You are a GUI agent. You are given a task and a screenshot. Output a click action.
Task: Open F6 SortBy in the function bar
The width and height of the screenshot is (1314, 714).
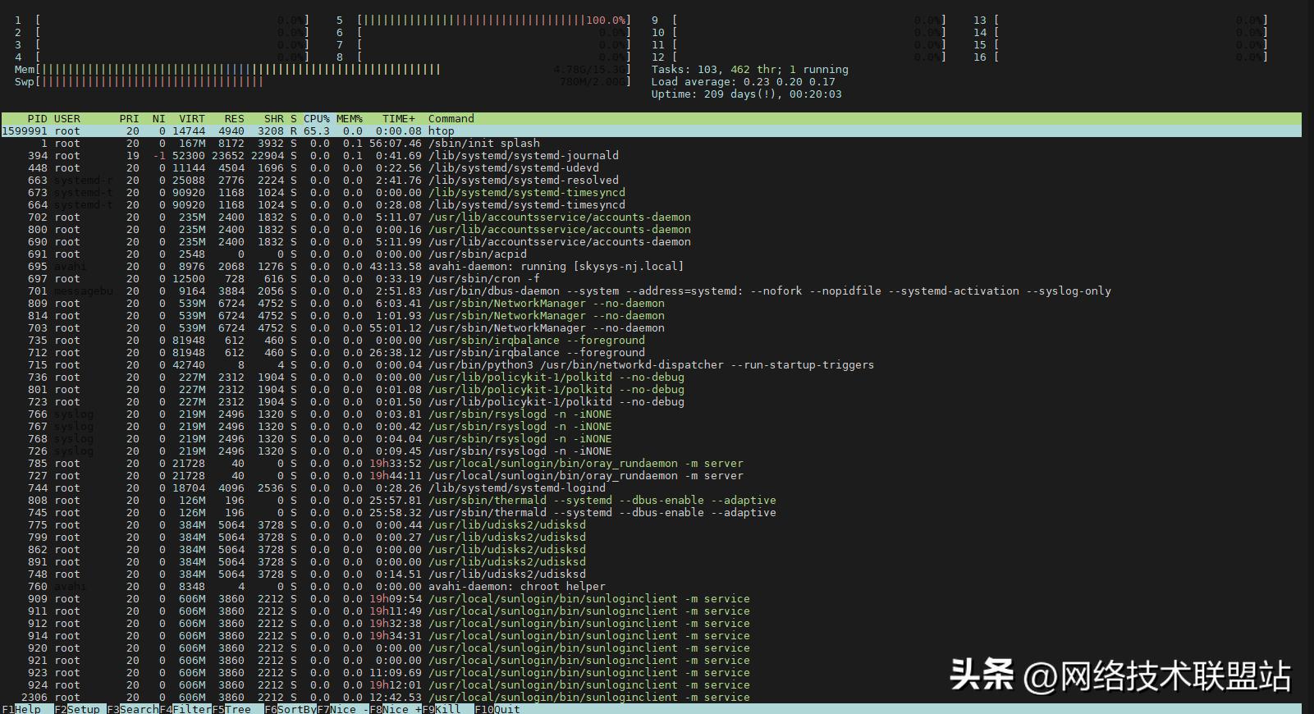coord(291,709)
